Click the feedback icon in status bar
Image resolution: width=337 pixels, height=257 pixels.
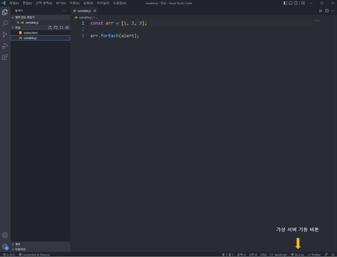(326, 255)
